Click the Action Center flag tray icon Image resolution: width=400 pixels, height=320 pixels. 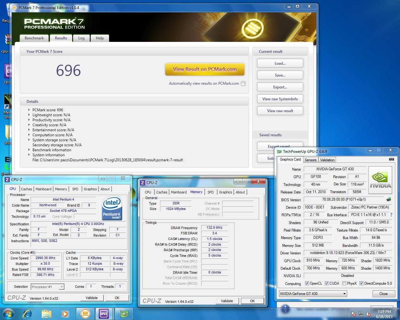coord(354,314)
